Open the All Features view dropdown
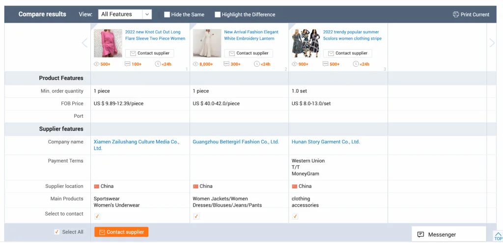The image size is (503, 243). click(125, 14)
